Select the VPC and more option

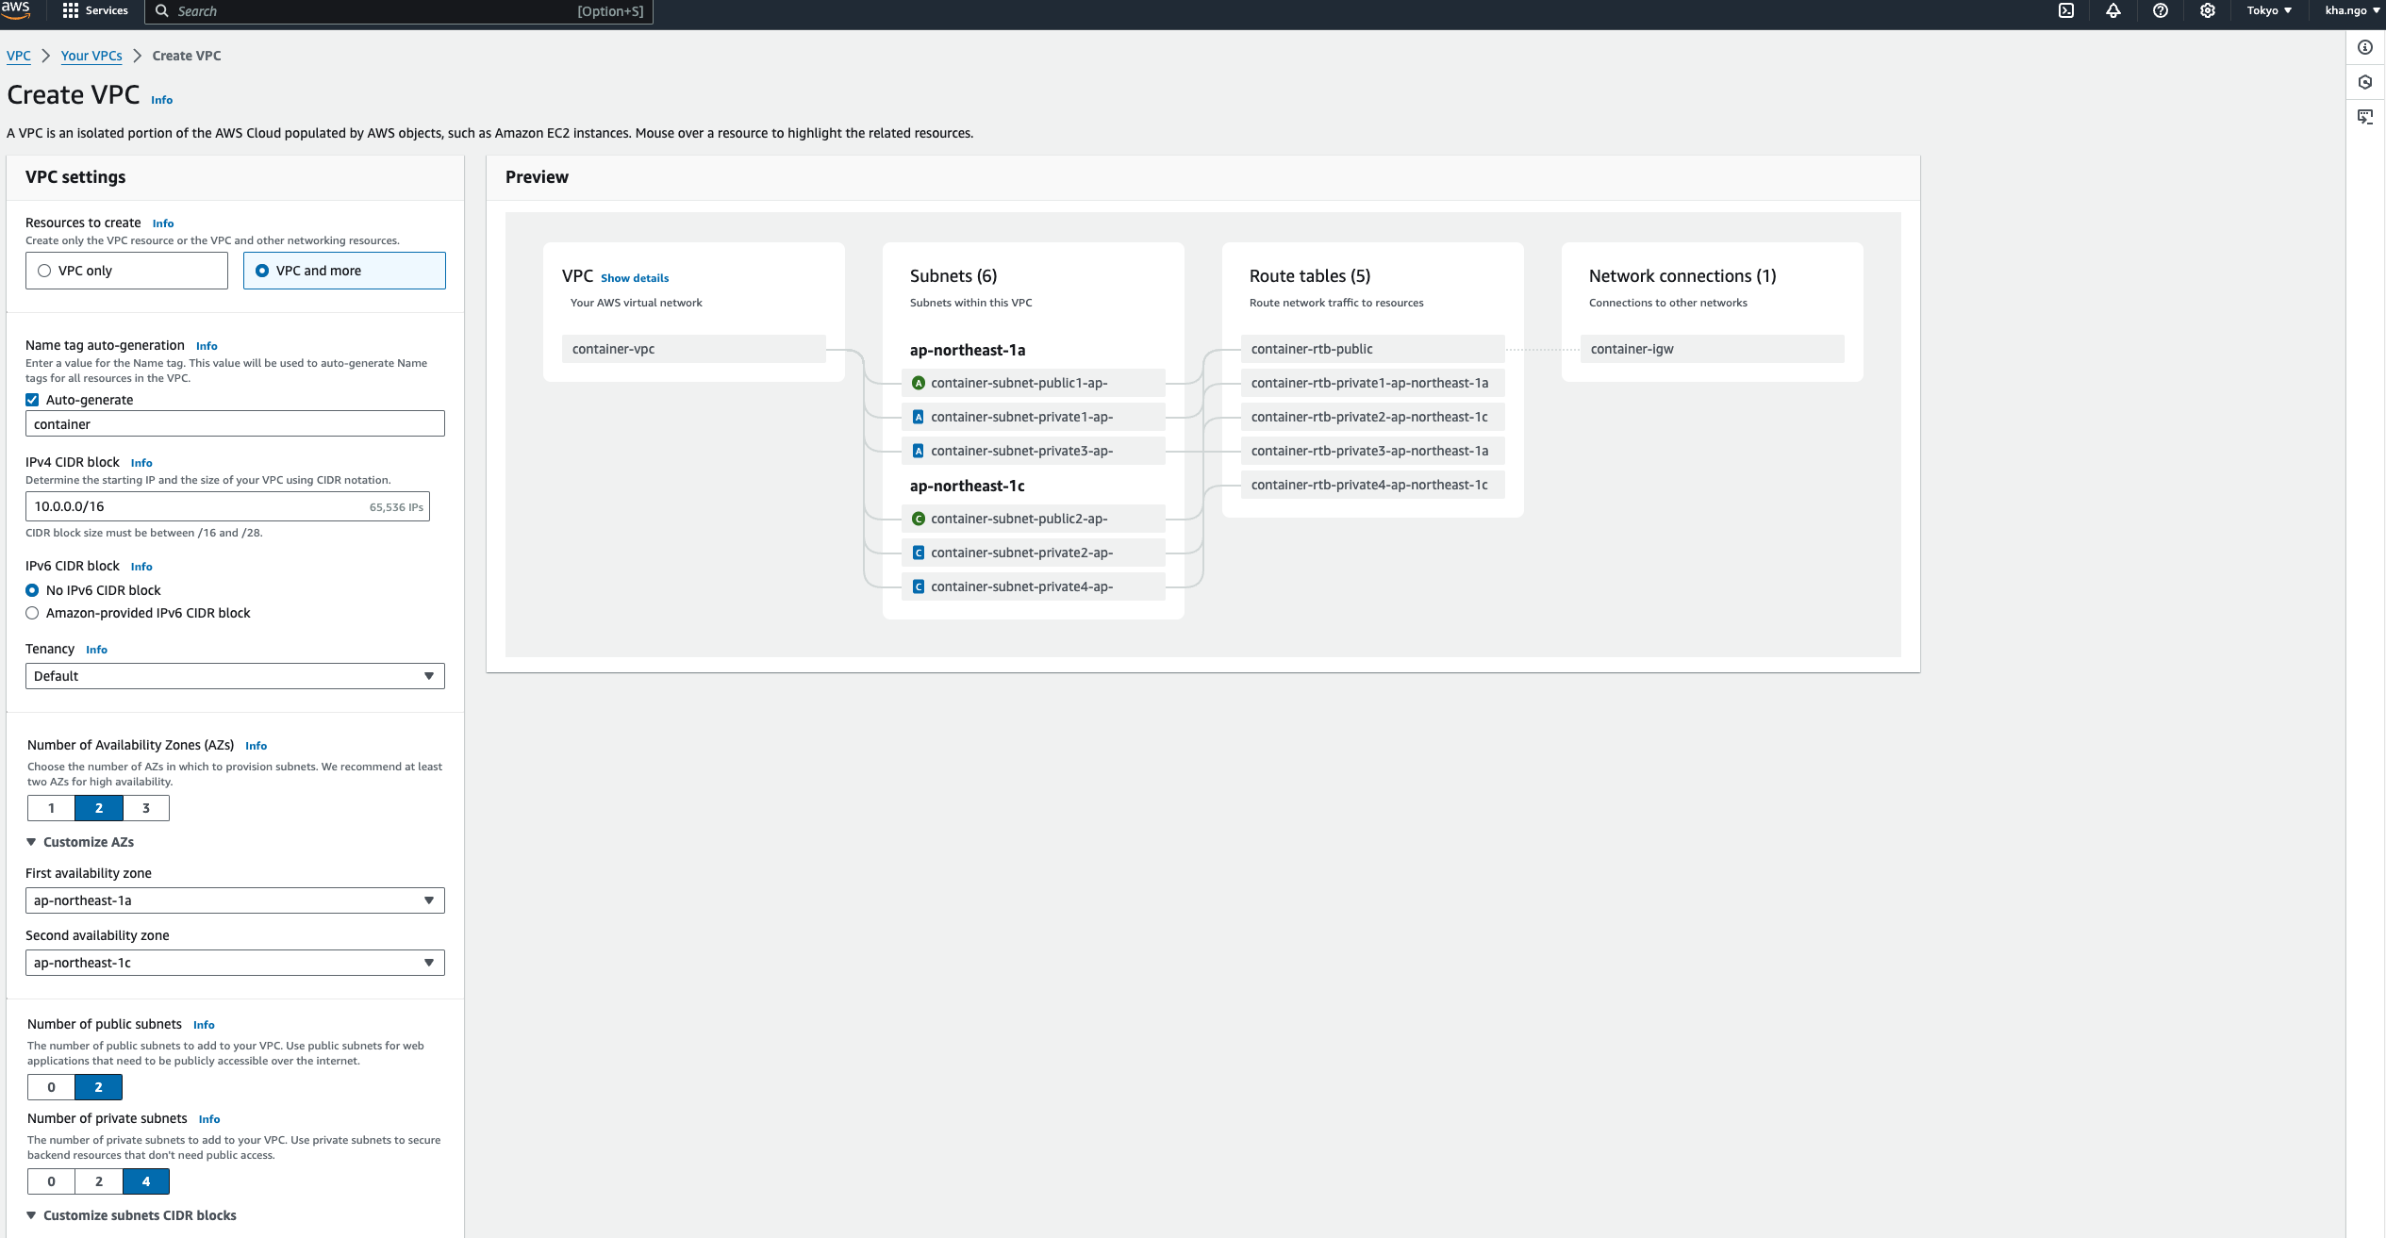pyautogui.click(x=344, y=271)
